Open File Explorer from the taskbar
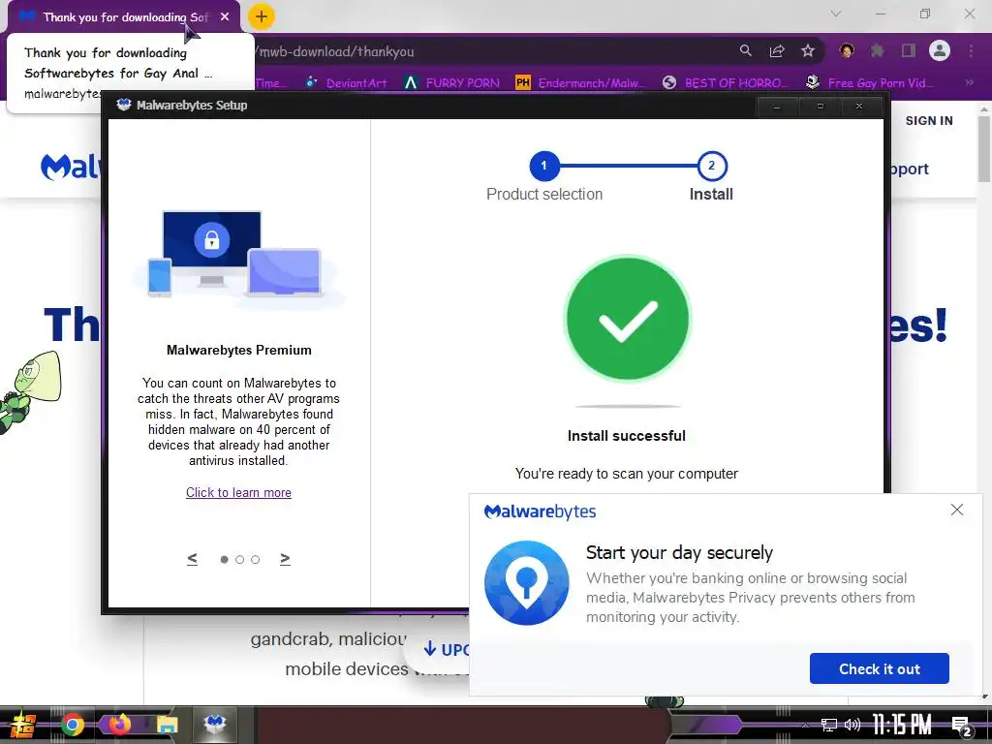992x744 pixels. point(168,725)
